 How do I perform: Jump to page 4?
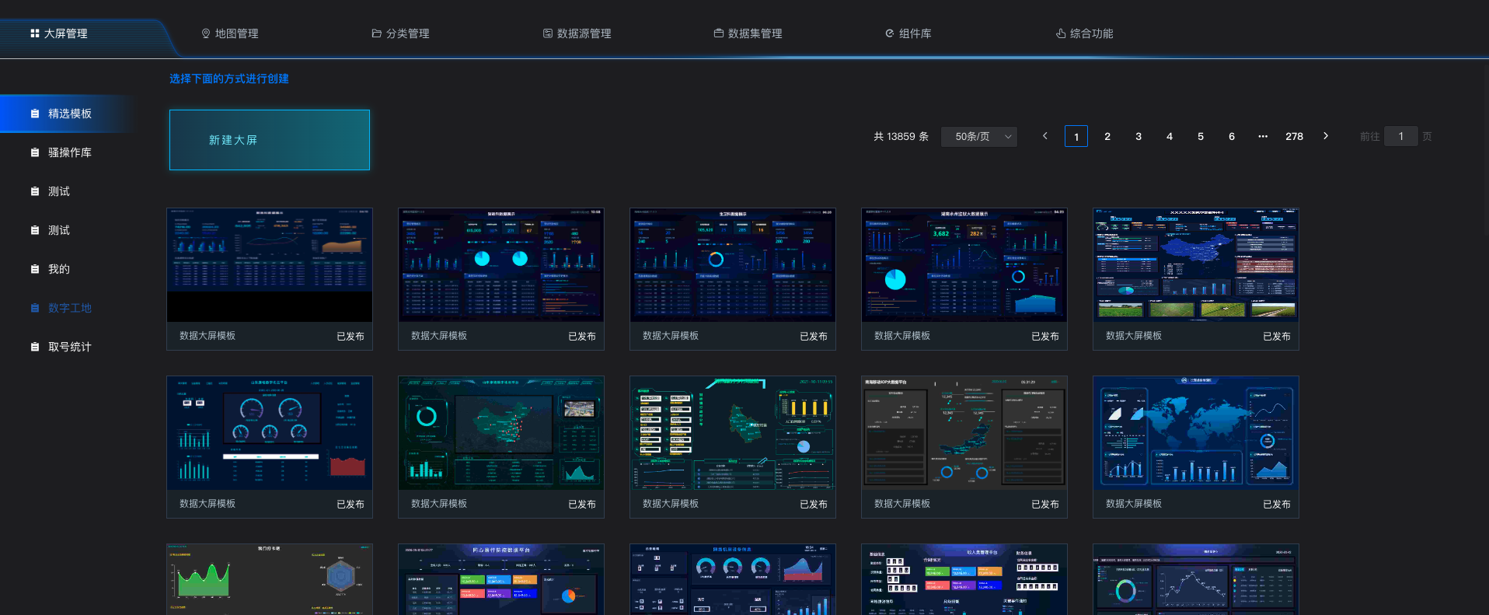(1170, 136)
